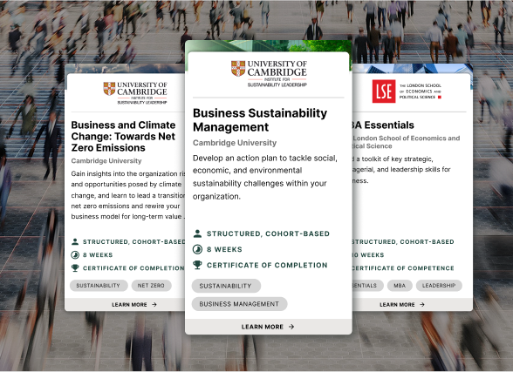Click clock icon beside 8 Weeks on center card
The image size is (513, 372).
[x=197, y=249]
